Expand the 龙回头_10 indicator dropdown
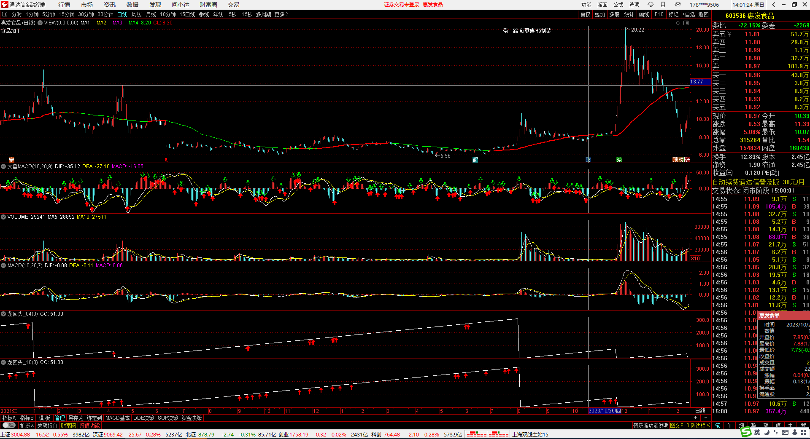The height and width of the screenshot is (439, 810). tap(3, 362)
